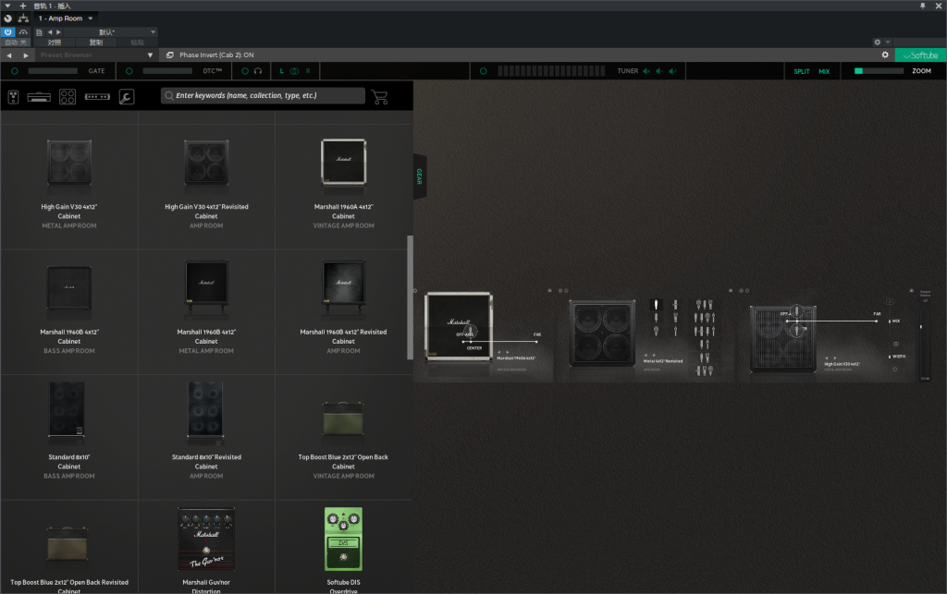Open the Preset Browser dropdown arrow

[x=151, y=55]
